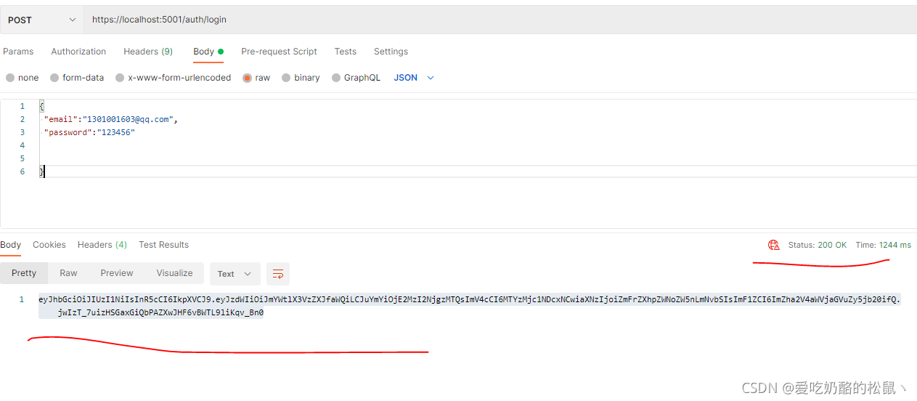Select the Preview response view
The height and width of the screenshot is (401, 917).
click(117, 273)
